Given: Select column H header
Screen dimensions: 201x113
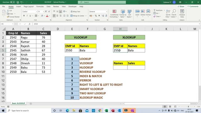Looking at the screenshot, I should coord(120,29).
